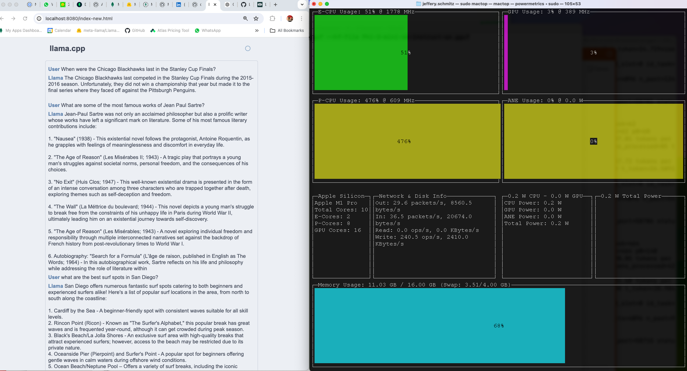Open the WhatsApp bookmark
Viewport: 687px width, 371px height.
[x=208, y=31]
